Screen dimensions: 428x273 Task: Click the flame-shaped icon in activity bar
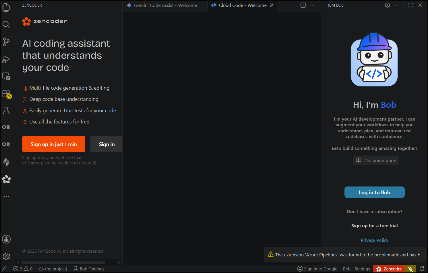pyautogui.click(x=6, y=162)
